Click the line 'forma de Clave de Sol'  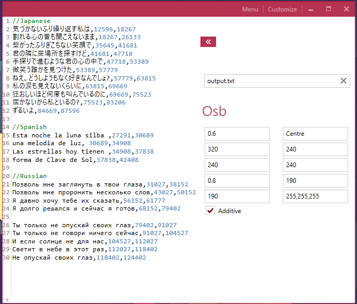pyautogui.click(x=75, y=159)
